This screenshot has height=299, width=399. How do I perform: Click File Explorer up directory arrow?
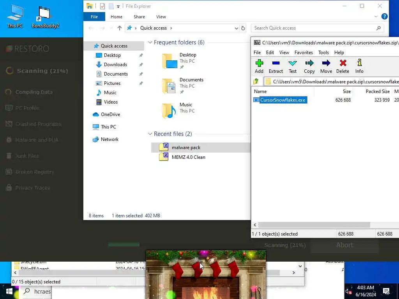click(x=119, y=28)
